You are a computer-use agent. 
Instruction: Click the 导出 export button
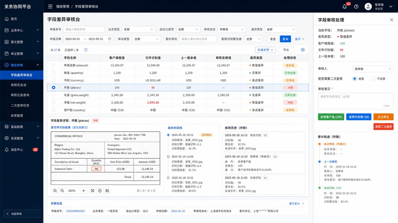(286, 50)
